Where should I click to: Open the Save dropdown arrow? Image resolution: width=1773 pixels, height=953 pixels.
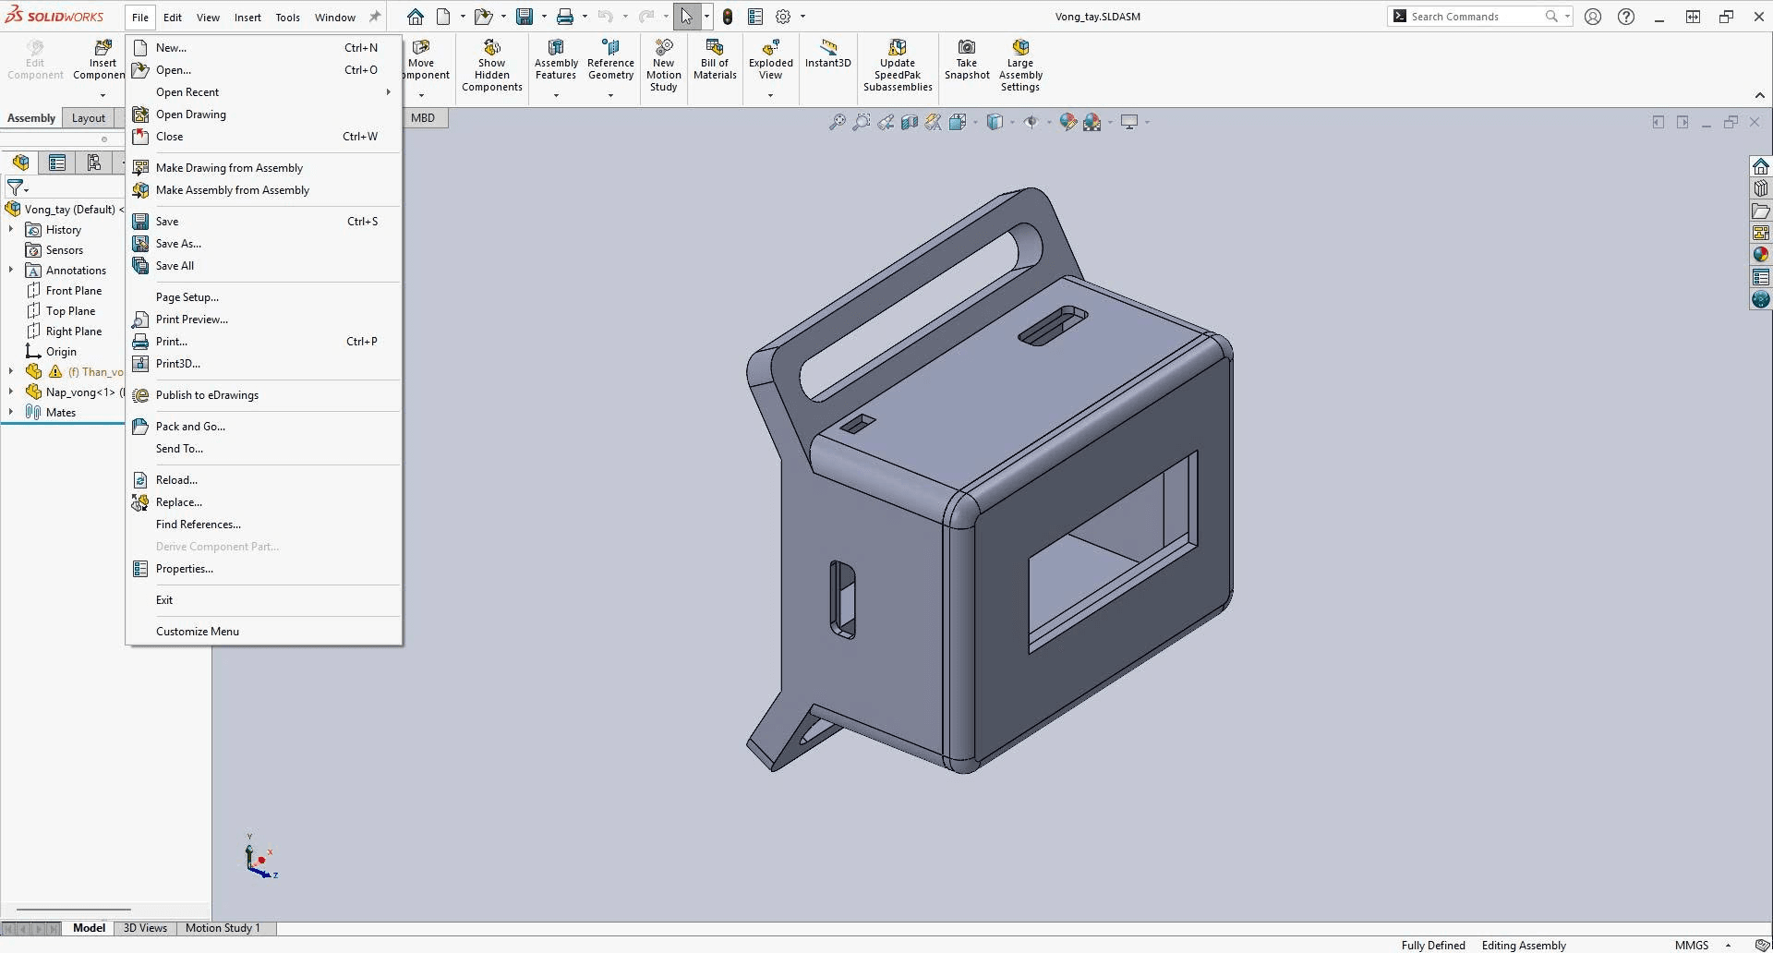543,17
